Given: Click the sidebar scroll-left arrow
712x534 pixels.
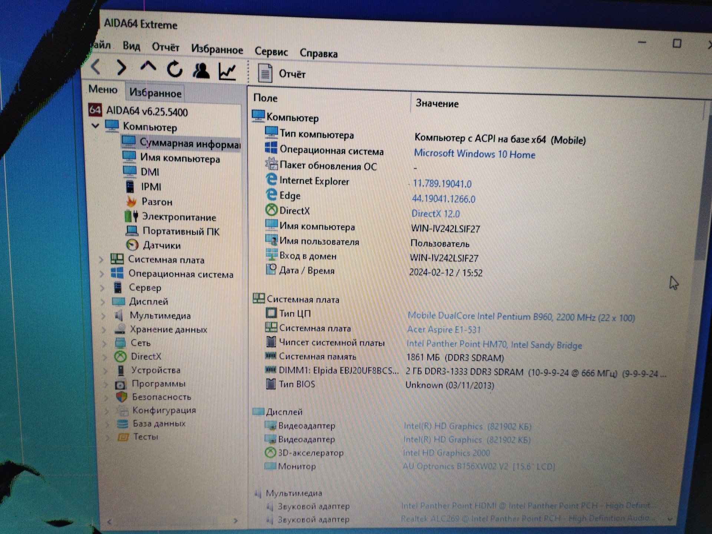Looking at the screenshot, I should click(109, 522).
